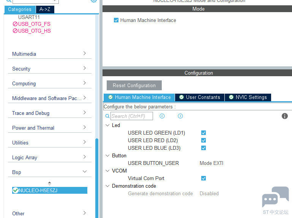Open the parameter info icon
Image resolution: width=292 pixels, height=218 pixels.
click(x=284, y=116)
